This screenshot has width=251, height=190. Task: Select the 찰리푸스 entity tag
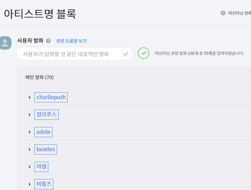46,115
